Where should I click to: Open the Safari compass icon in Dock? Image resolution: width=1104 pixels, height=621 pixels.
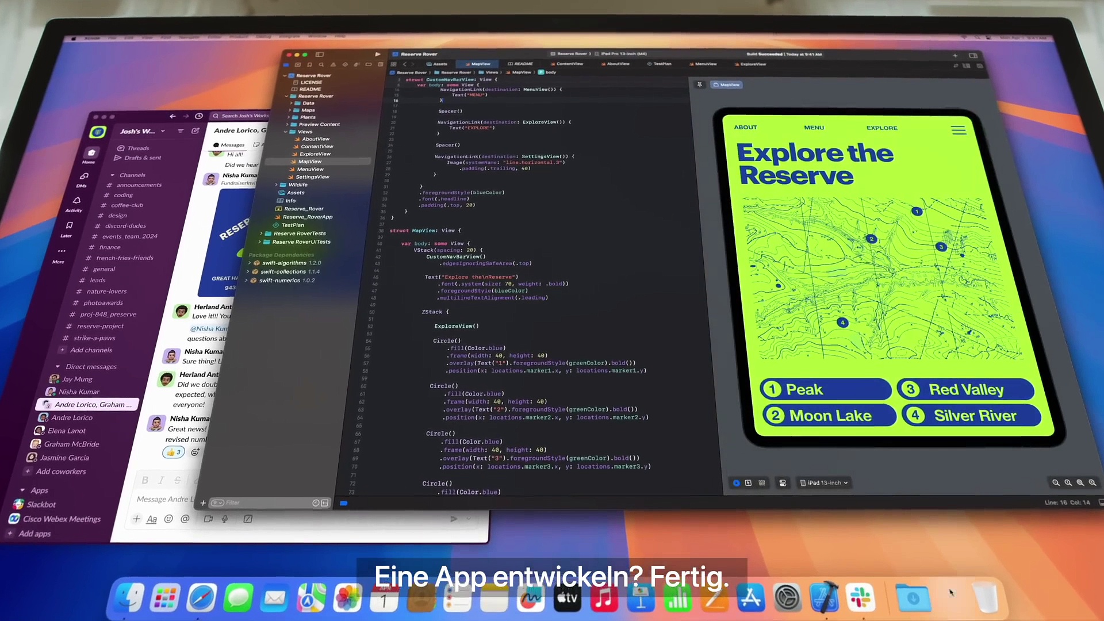pyautogui.click(x=202, y=599)
